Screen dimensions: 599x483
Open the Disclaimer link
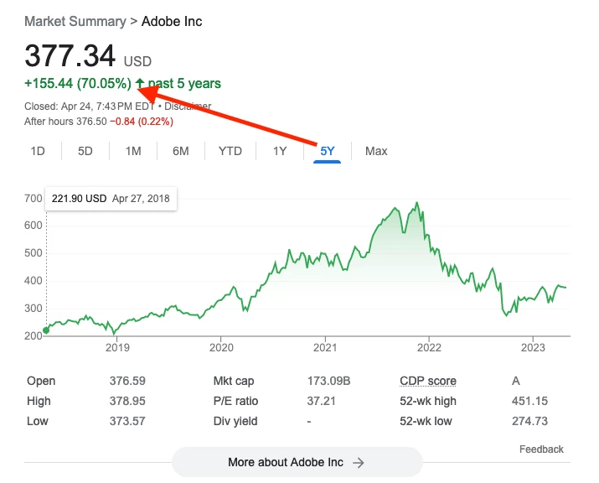(188, 106)
